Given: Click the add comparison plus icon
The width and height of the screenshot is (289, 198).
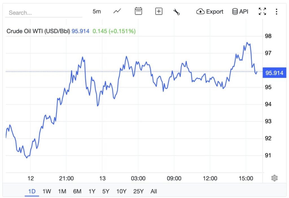Looking at the screenshot, I should [159, 11].
